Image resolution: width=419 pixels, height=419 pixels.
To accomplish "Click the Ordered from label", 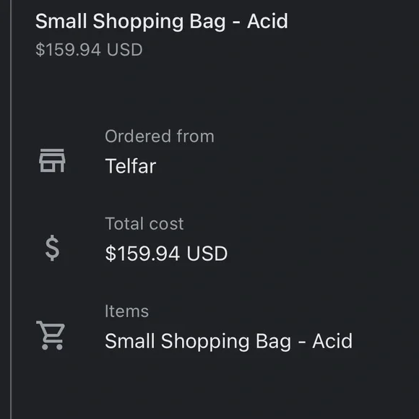I will [x=160, y=137].
